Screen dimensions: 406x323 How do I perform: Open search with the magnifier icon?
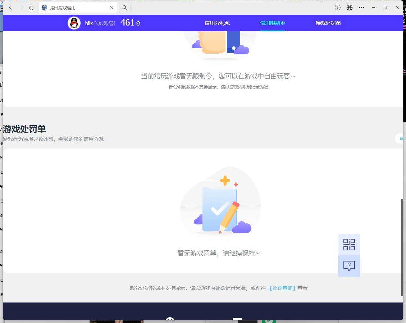(x=124, y=8)
